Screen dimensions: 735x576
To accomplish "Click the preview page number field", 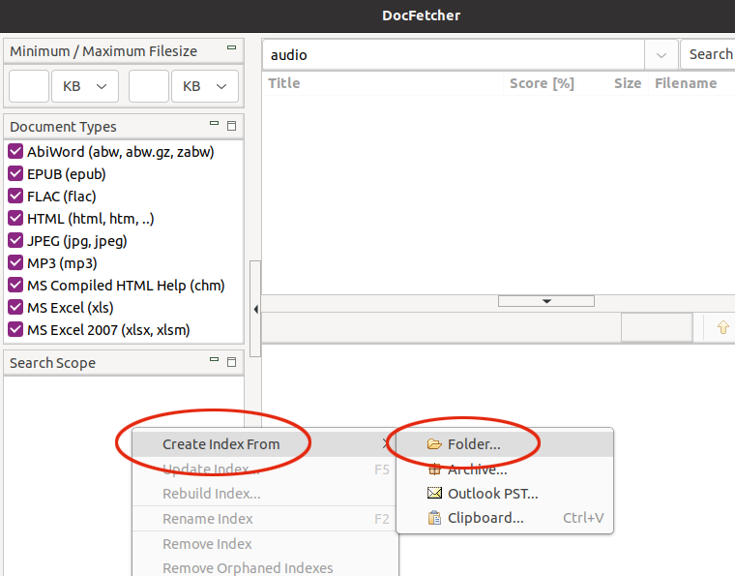I will coord(657,327).
